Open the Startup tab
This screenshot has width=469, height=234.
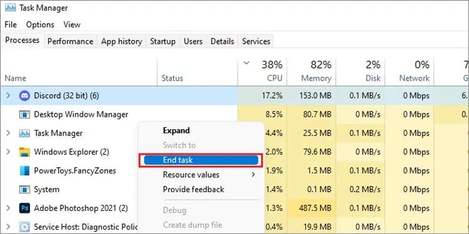click(x=163, y=41)
